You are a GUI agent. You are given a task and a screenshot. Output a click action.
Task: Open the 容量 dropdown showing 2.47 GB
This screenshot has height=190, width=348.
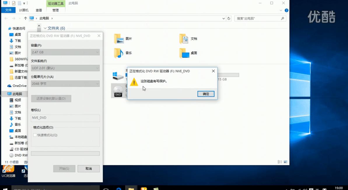(x=65, y=52)
